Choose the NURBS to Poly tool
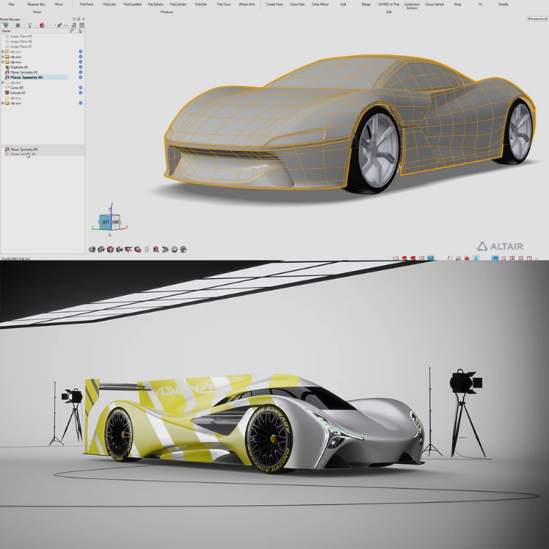Screen dimensions: 549x549 point(390,4)
